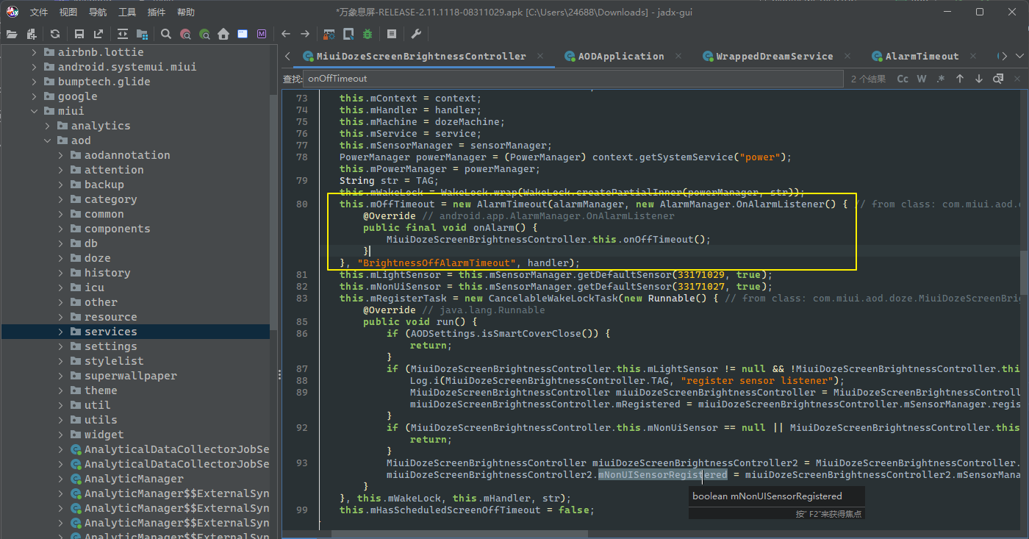Collapse the miui package node
Image resolution: width=1029 pixels, height=539 pixels.
click(34, 111)
